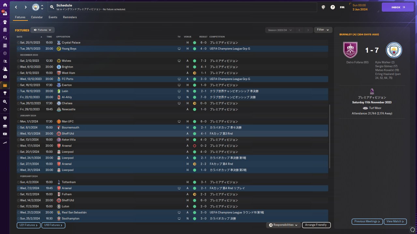Open the Squad shirt icon in the sidebar
The height and width of the screenshot is (234, 417).
(5, 22)
